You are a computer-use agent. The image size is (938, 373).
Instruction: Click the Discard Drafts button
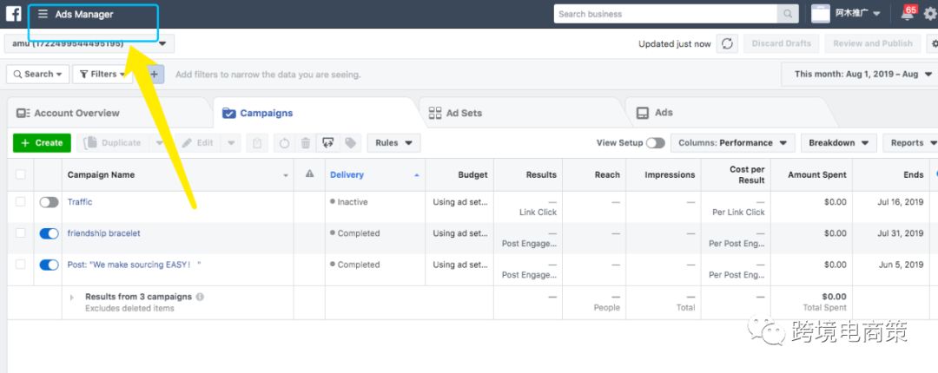click(x=782, y=43)
